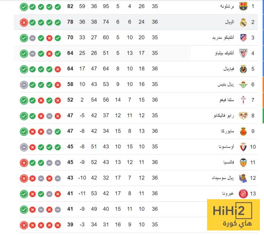
Task: Click the Villarreal yellow club crest
Action: (243, 69)
